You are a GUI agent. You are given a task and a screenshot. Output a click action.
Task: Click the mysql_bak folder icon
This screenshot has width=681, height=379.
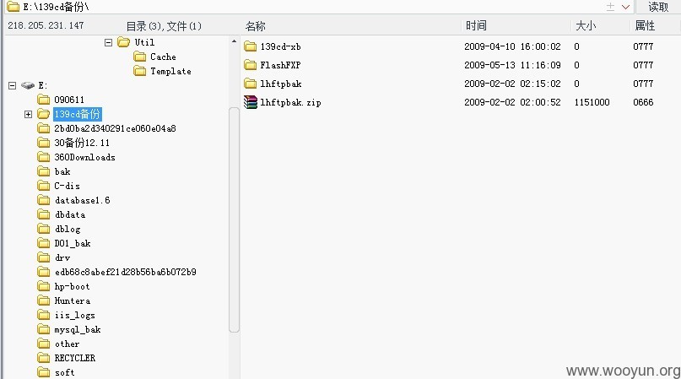click(x=43, y=329)
